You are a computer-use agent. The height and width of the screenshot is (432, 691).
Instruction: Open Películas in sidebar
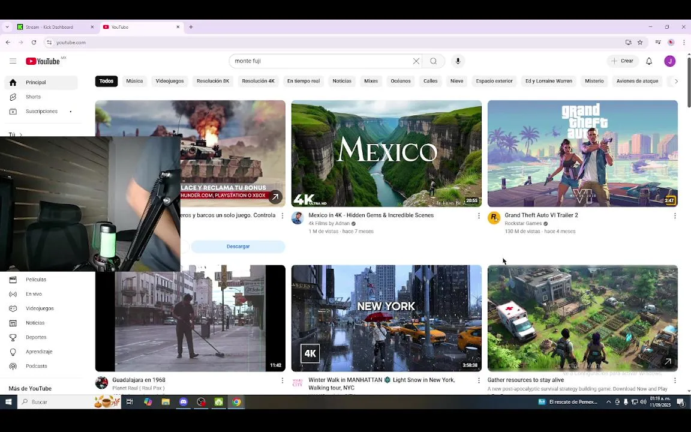[41, 280]
